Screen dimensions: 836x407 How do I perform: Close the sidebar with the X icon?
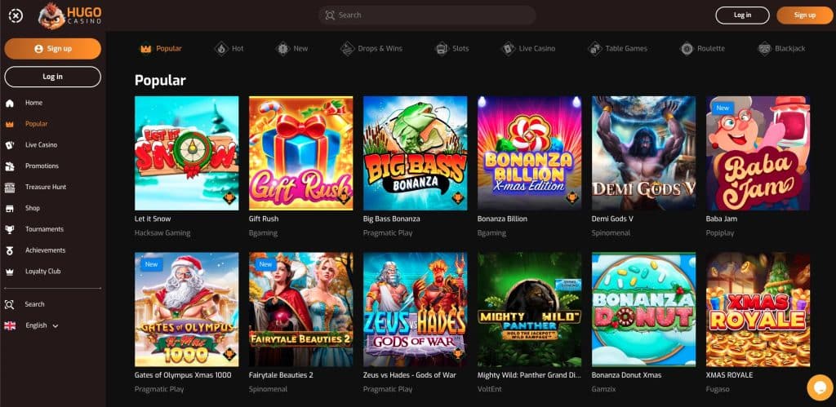[16, 16]
